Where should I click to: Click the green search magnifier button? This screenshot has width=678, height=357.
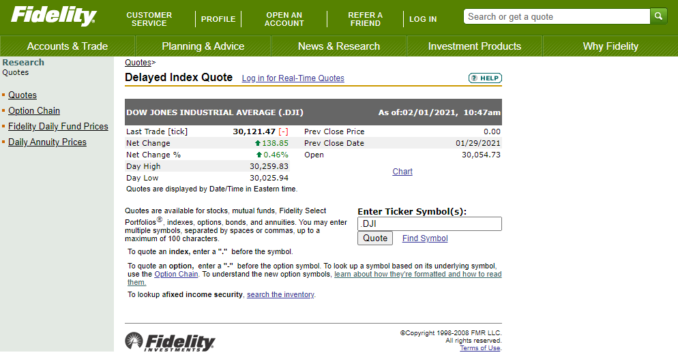tap(659, 16)
